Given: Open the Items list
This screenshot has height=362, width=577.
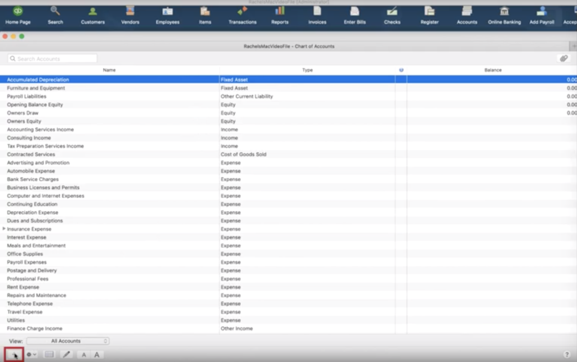Looking at the screenshot, I should coord(205,15).
